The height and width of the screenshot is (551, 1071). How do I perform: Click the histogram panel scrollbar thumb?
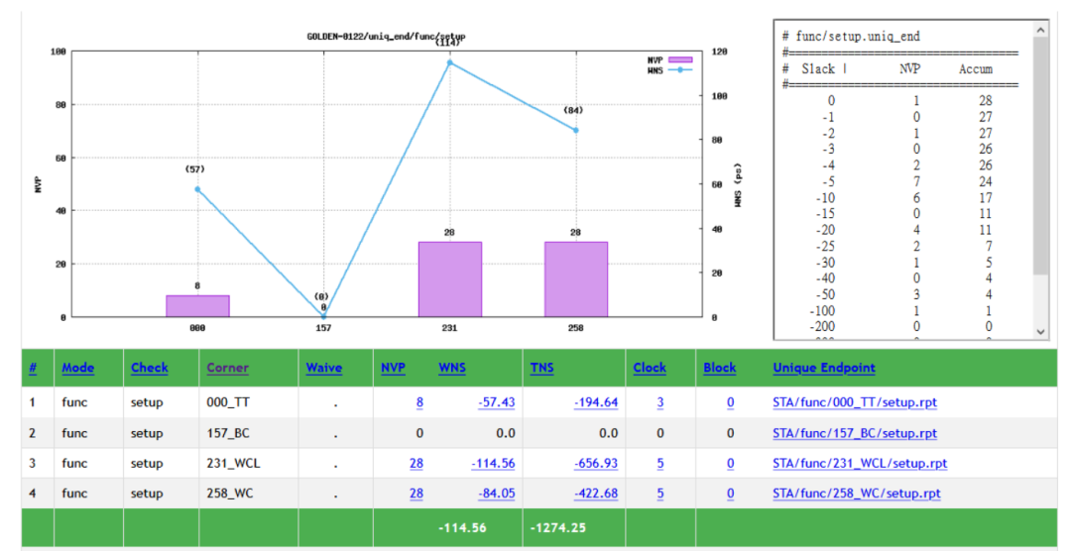(1040, 156)
